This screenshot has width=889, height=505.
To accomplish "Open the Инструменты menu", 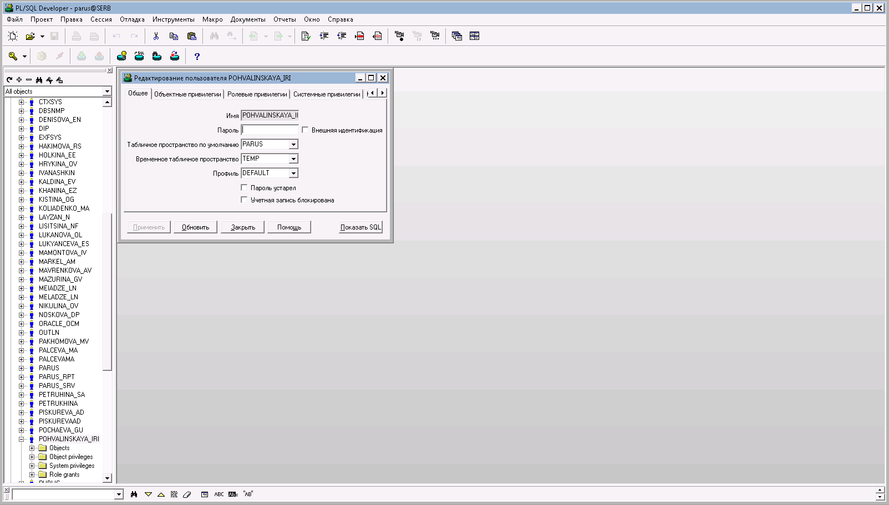I will pyautogui.click(x=173, y=19).
